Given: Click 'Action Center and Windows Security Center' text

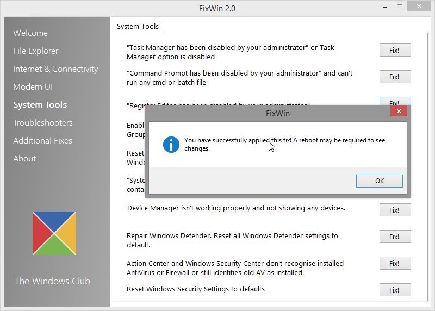Looking at the screenshot, I should [x=235, y=268].
